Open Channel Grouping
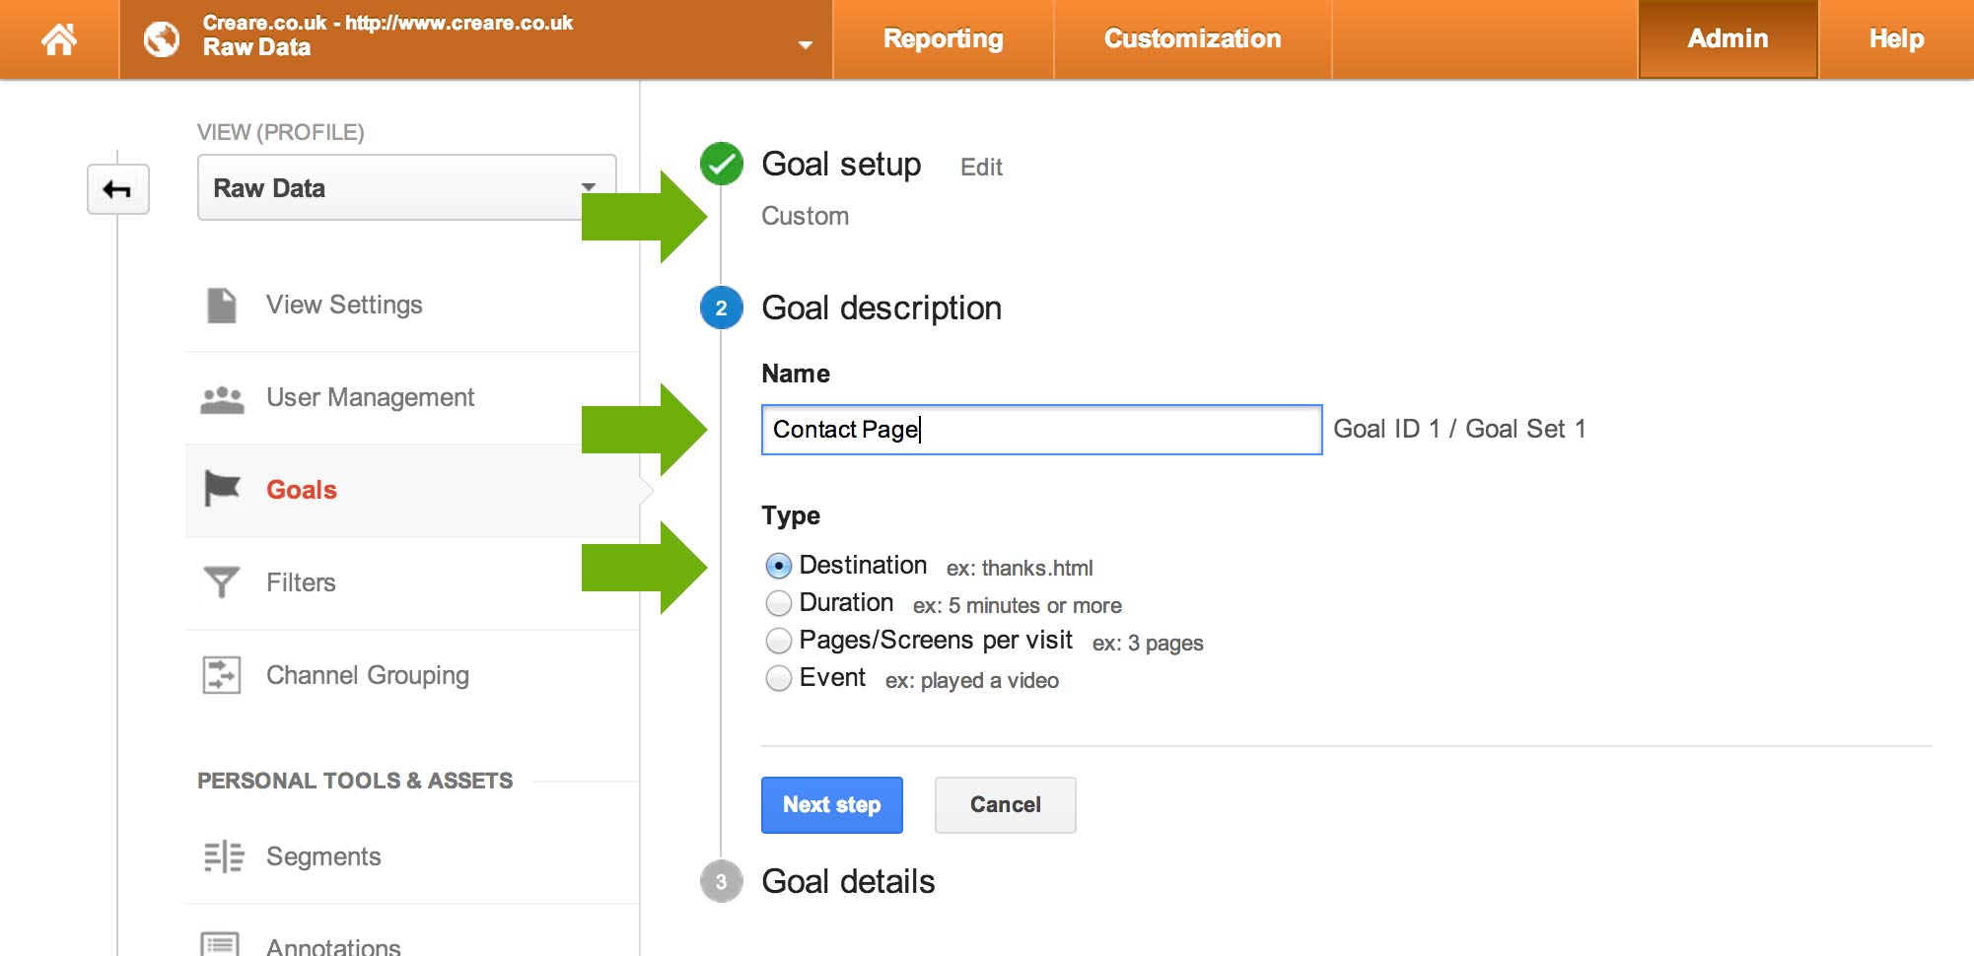 368,675
